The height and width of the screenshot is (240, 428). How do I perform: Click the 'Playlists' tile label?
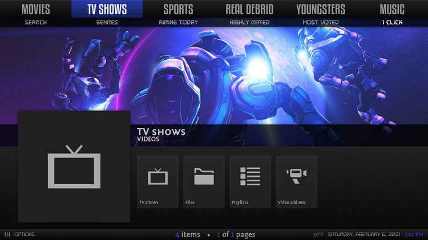[240, 202]
